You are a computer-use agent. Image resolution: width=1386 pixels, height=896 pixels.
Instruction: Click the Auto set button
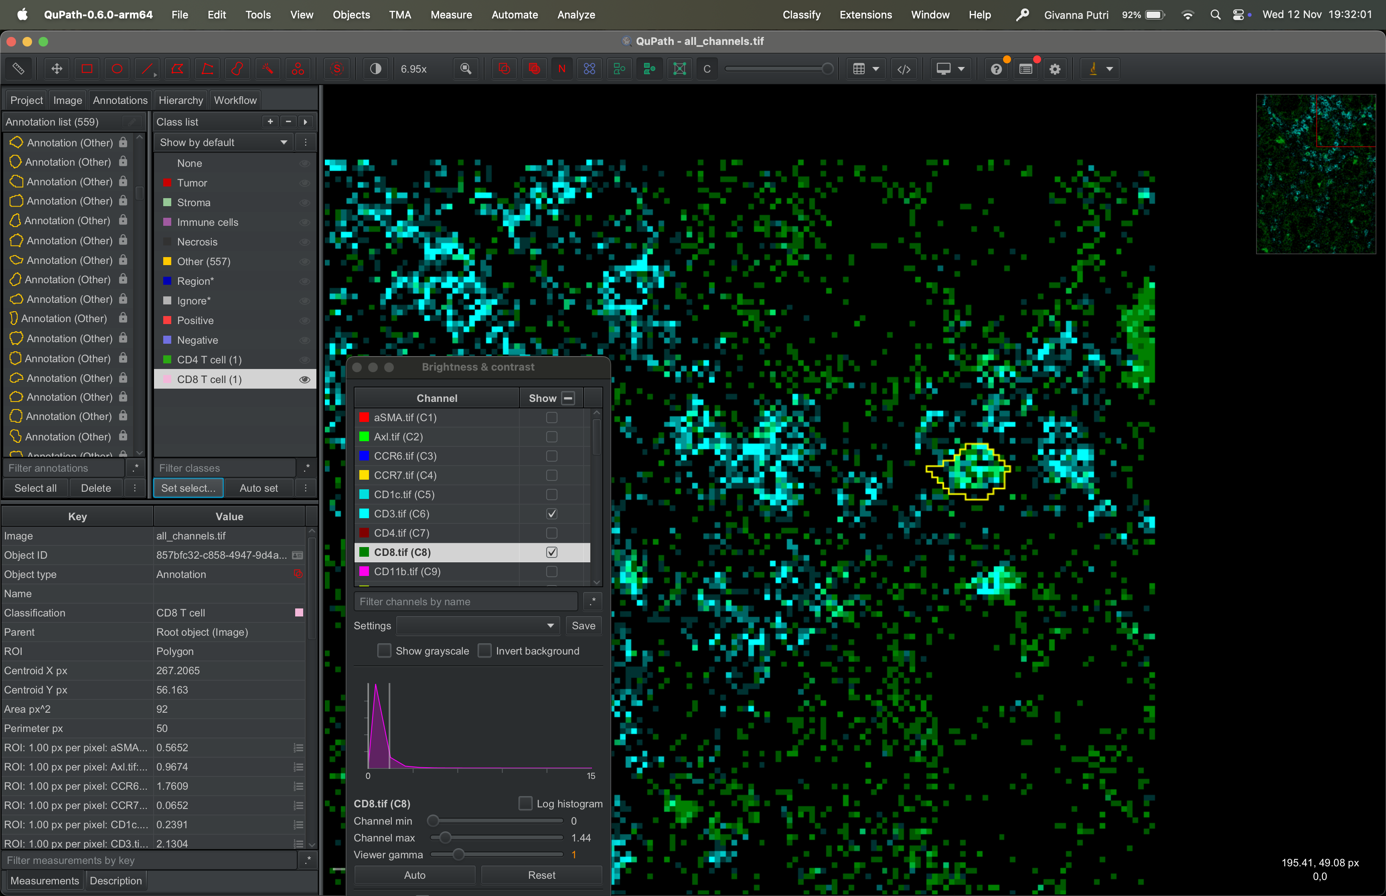tap(258, 488)
